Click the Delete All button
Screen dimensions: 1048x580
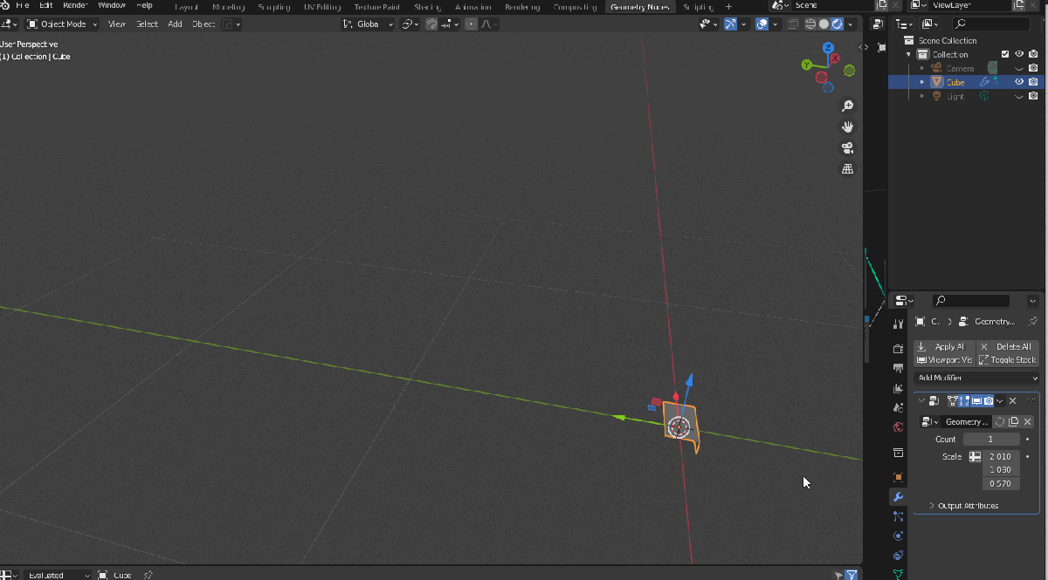(1008, 346)
